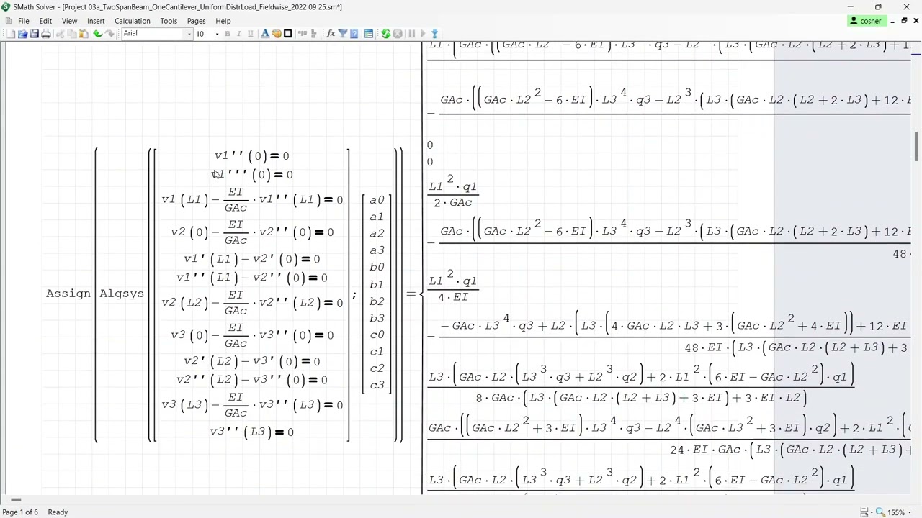The image size is (922, 518).
Task: Open the side panel icon
Action: pos(368,34)
